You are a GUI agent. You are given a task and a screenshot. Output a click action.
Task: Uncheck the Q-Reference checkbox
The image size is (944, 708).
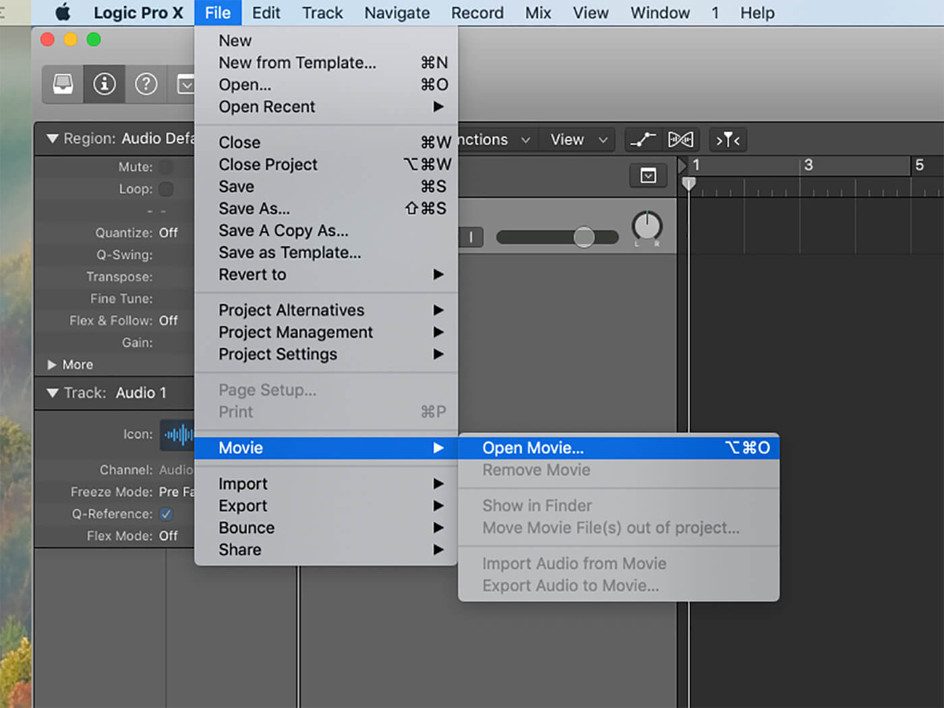[x=166, y=514]
